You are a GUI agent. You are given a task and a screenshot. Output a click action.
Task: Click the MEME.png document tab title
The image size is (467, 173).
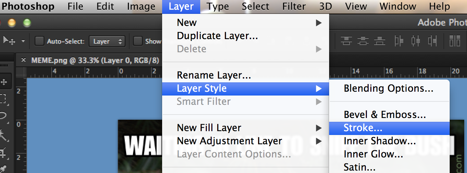(95, 60)
